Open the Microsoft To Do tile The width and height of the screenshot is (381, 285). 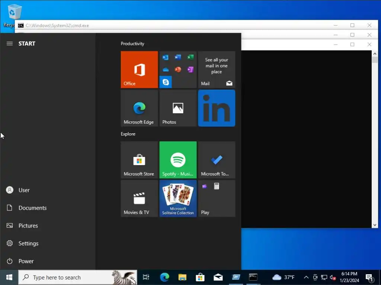(217, 160)
